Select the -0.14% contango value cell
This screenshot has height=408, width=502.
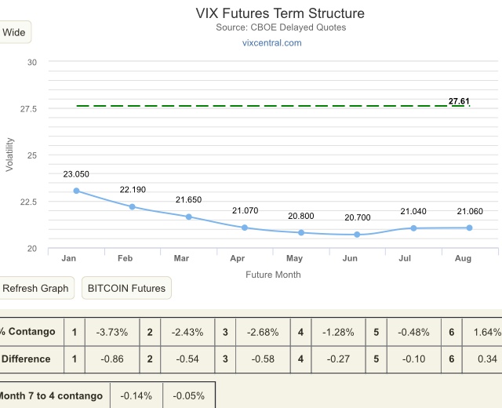pos(136,395)
